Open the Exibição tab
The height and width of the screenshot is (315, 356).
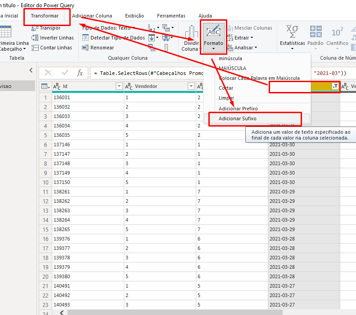(x=135, y=16)
